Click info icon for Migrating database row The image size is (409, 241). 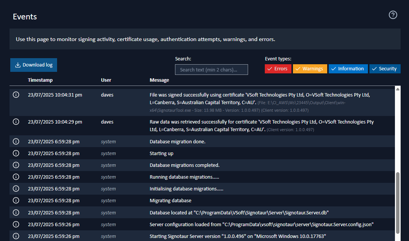(16, 200)
